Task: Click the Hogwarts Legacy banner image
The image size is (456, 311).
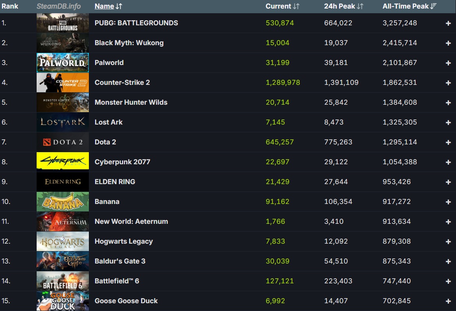Action: click(63, 241)
